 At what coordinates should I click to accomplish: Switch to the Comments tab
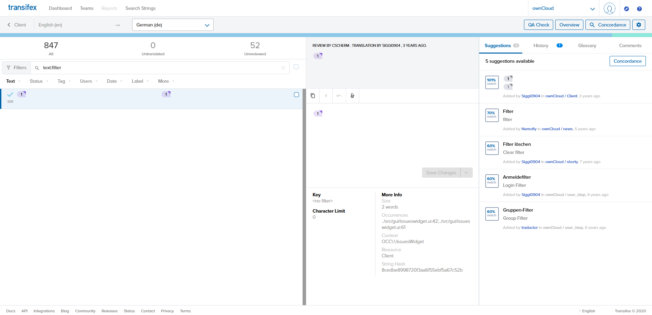click(x=630, y=45)
